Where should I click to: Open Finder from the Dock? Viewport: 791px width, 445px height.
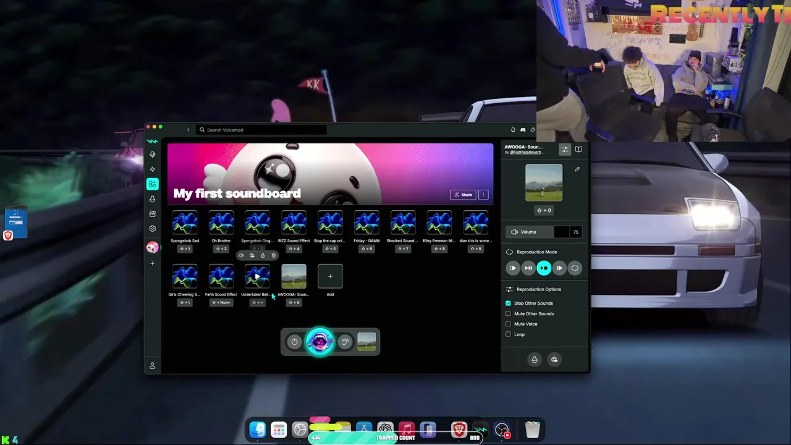[x=258, y=430]
